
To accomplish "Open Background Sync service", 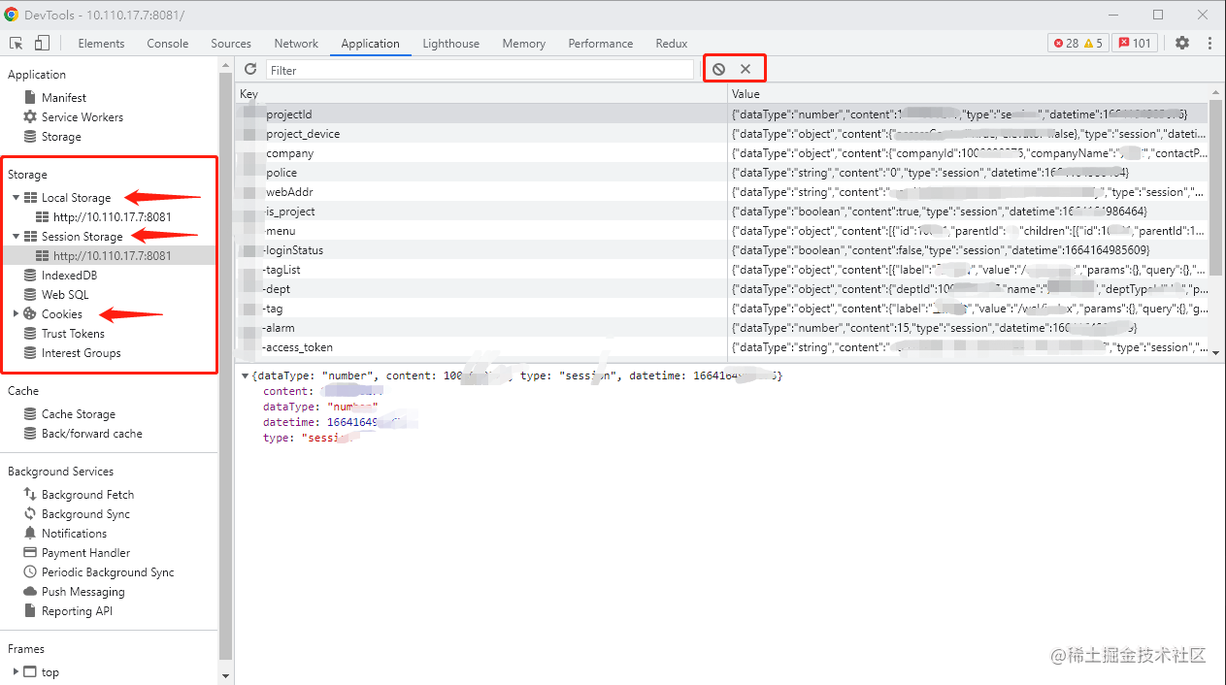I will click(x=85, y=514).
